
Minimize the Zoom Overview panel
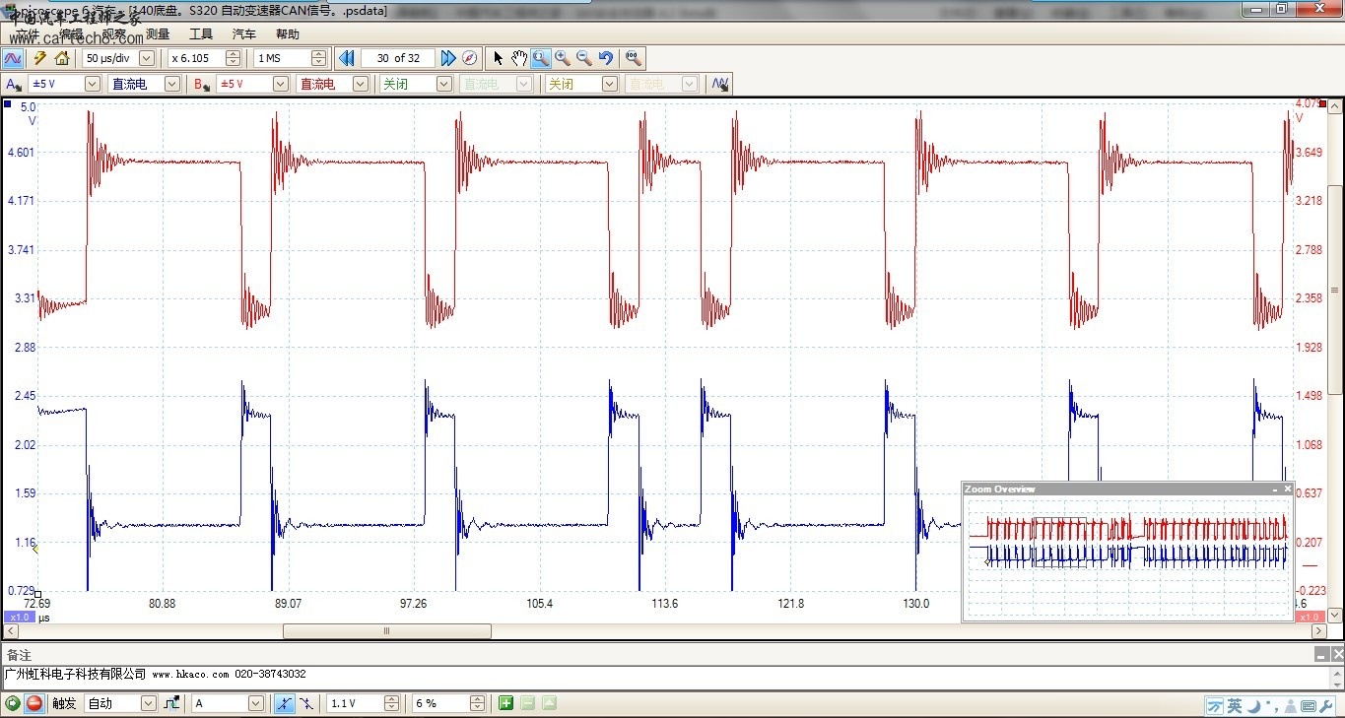click(1275, 489)
